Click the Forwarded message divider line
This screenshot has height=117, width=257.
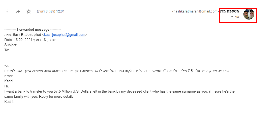pyautogui.click(x=33, y=30)
